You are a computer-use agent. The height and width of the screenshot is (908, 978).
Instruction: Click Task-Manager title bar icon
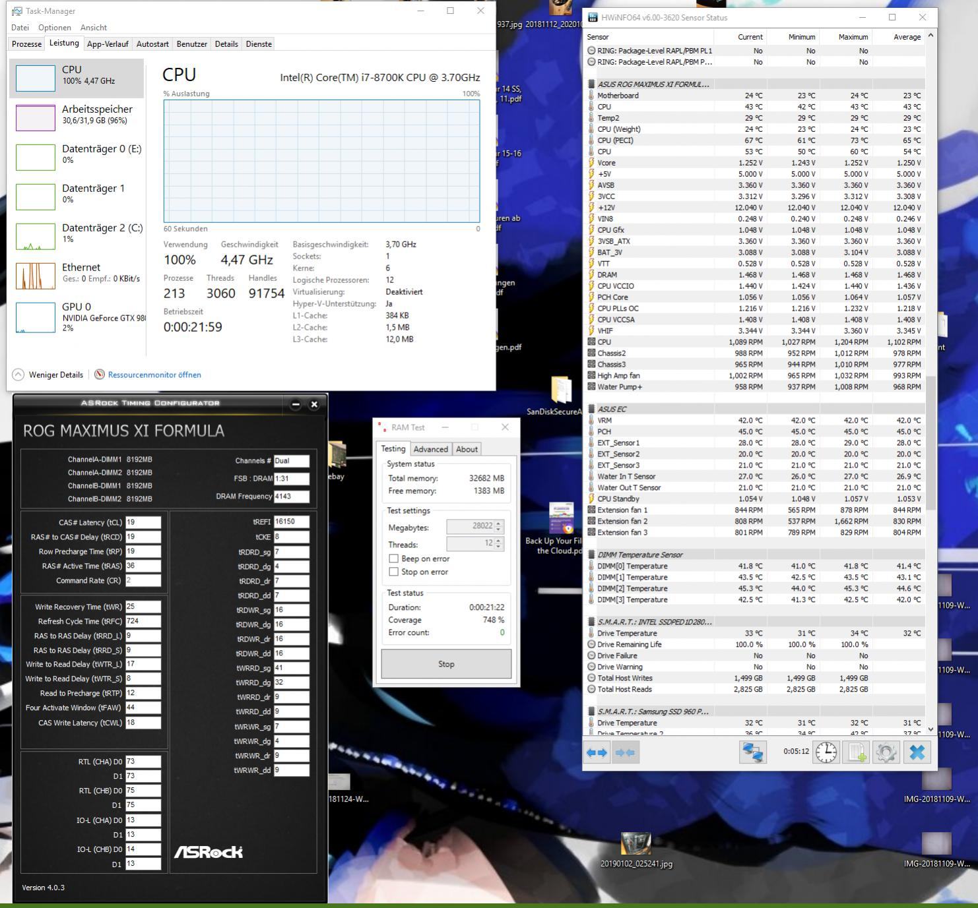coord(17,11)
